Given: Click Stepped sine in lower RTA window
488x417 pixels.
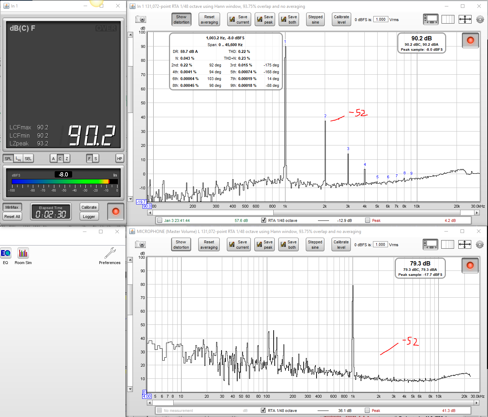Looking at the screenshot, I should tap(315, 244).
